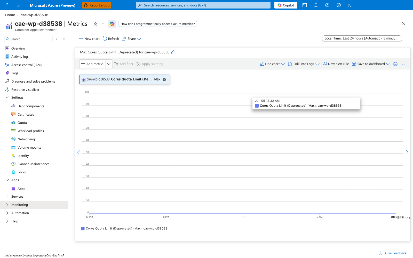The height and width of the screenshot is (258, 413).
Task: Collapse the sidebar with double chevron
Action: pyautogui.click(x=64, y=39)
